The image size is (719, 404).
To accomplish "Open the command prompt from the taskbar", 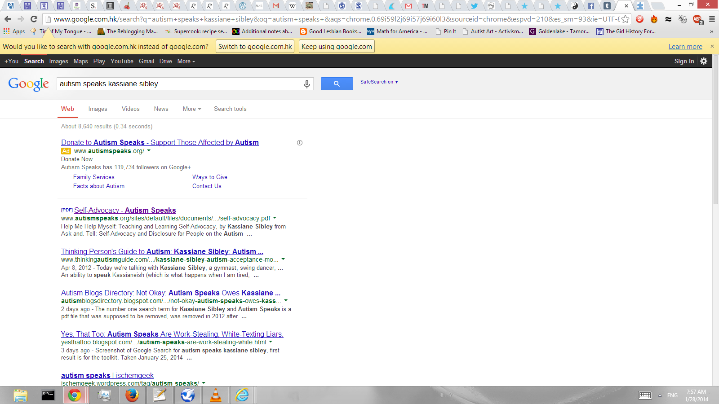I will pos(48,395).
